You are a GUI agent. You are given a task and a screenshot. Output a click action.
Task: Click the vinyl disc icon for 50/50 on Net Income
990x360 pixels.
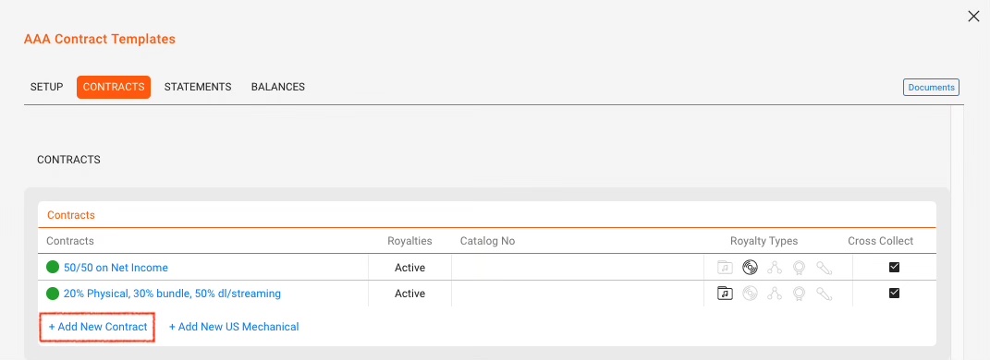point(750,268)
